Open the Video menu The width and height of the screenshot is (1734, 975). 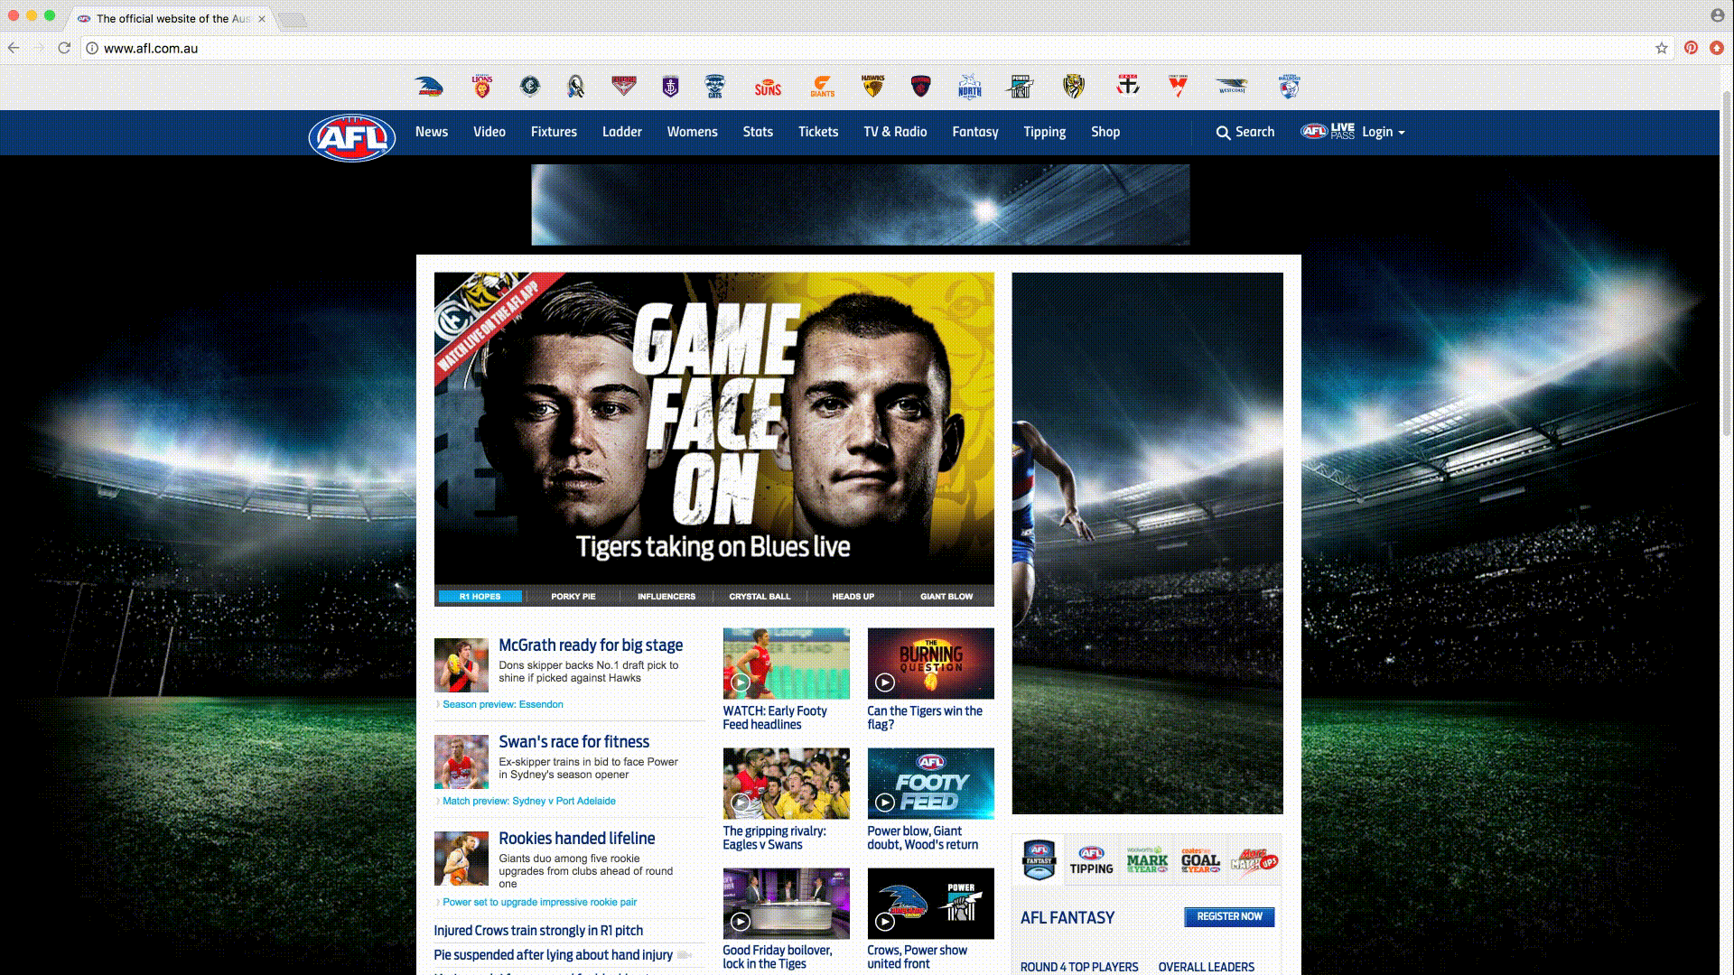(489, 132)
